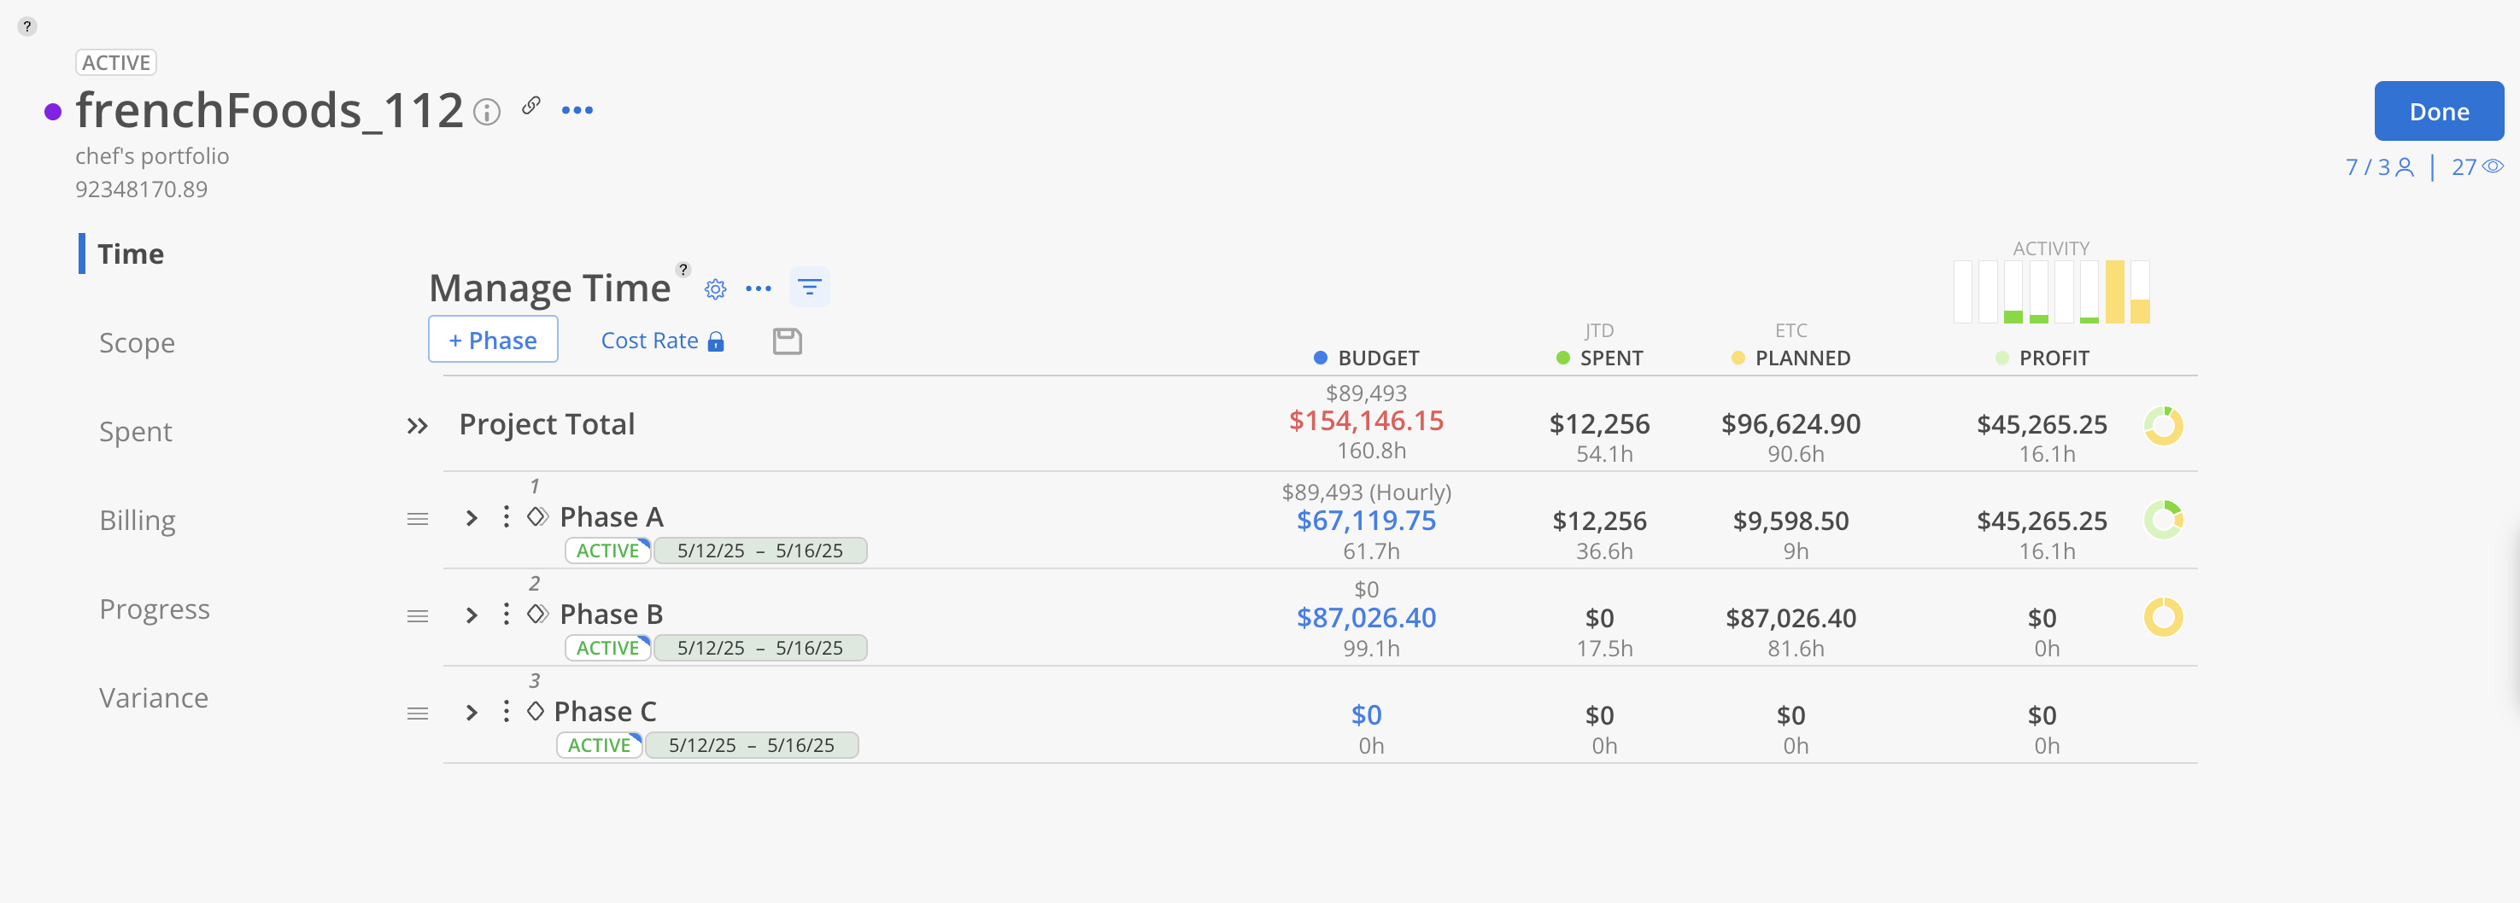Click the help question mark at top left

27,26
